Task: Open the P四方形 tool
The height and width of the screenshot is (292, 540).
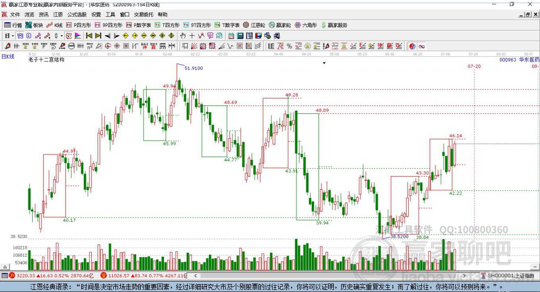Action: point(79,25)
